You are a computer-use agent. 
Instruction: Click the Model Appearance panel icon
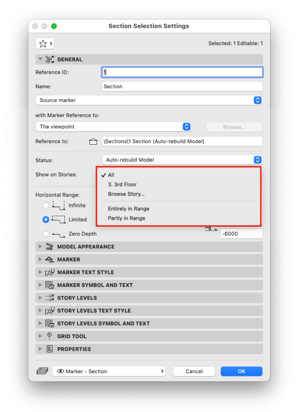click(49, 246)
